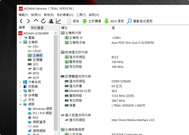Click the monitor icon beside 顯示
The height and width of the screenshot is (135, 189).
(25, 91)
